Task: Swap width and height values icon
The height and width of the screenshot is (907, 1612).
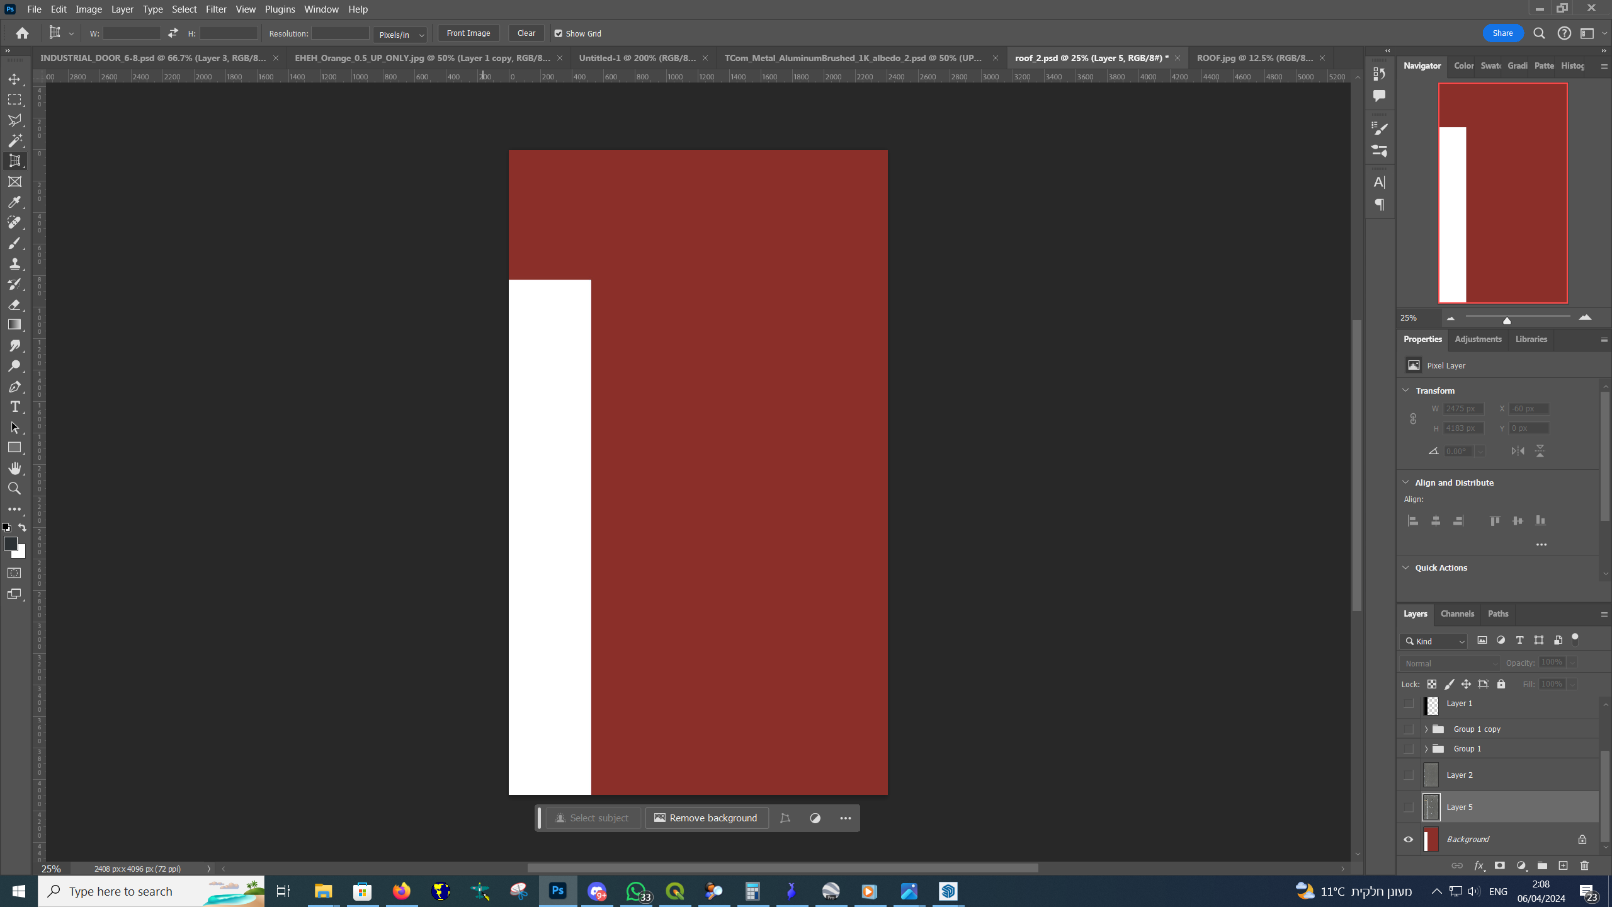Action: tap(173, 33)
